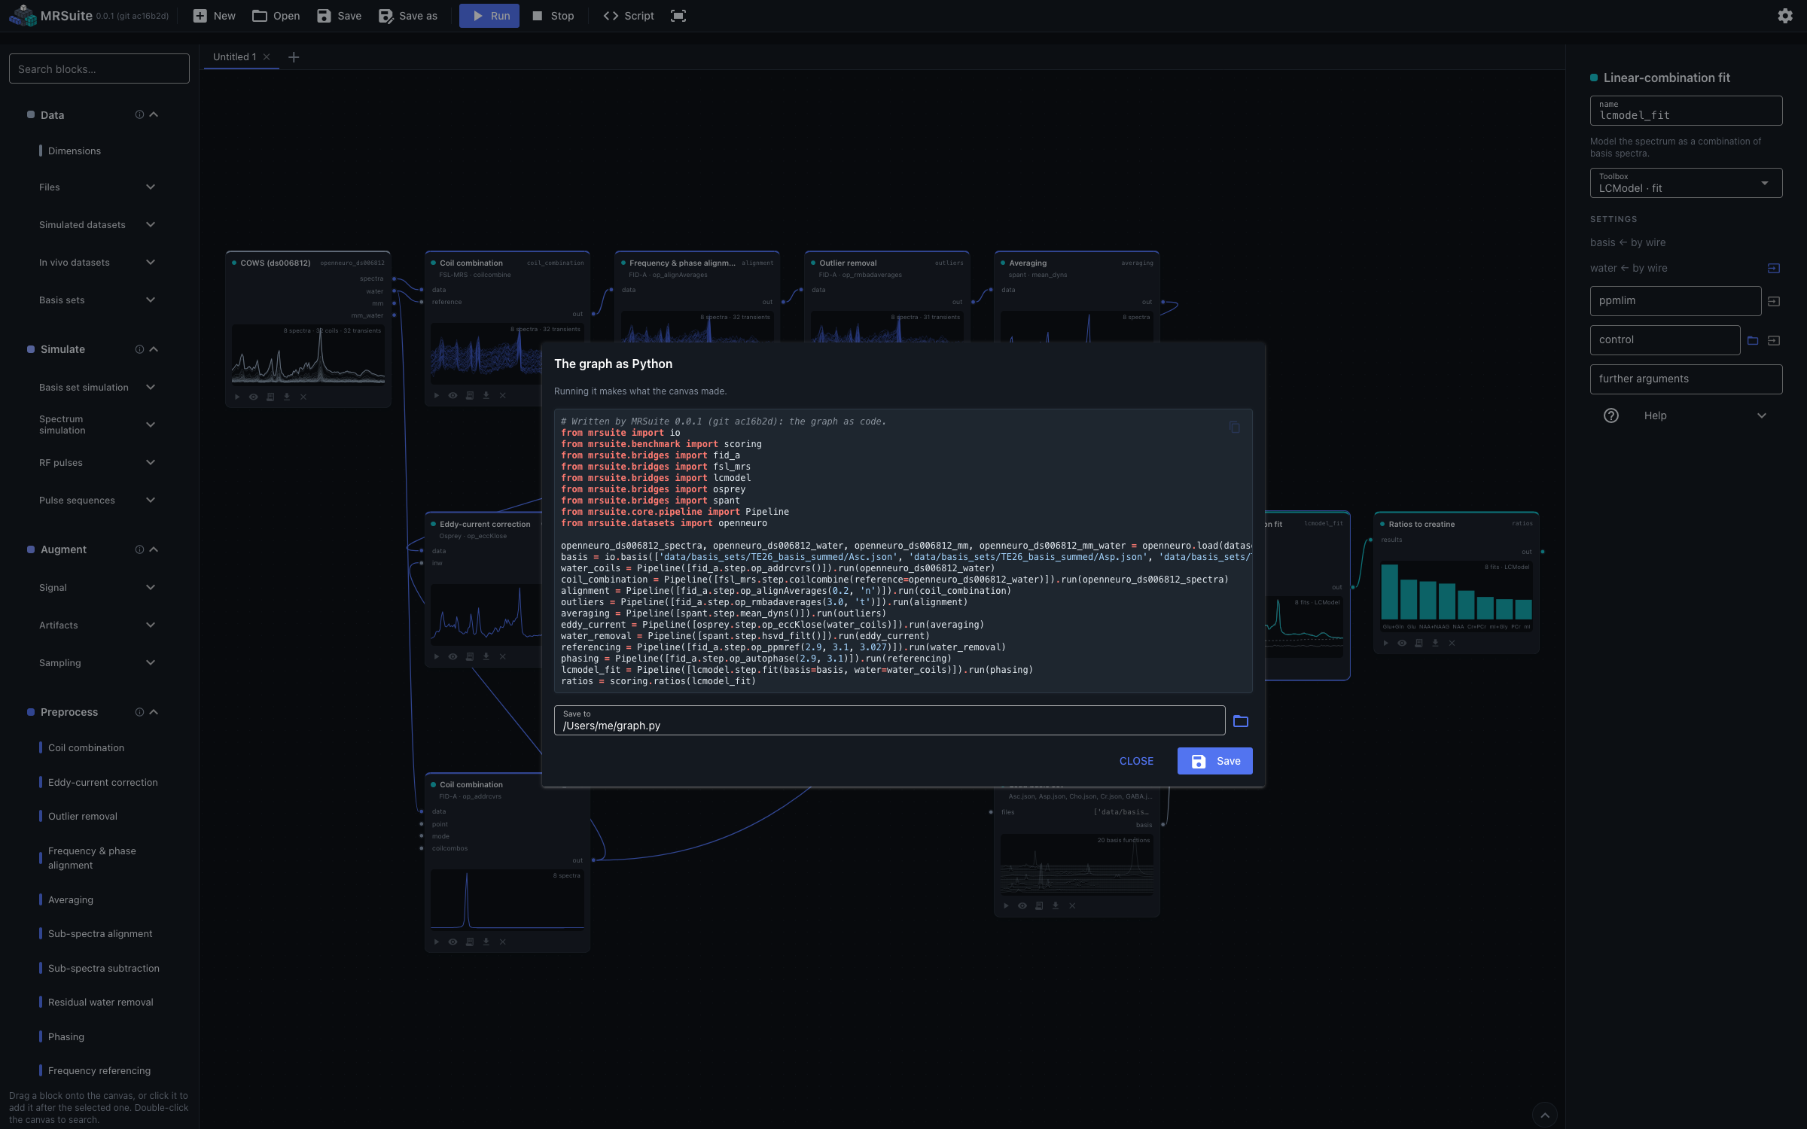Run the COWS (ds006812) block play icon
The image size is (1807, 1129).
click(237, 397)
